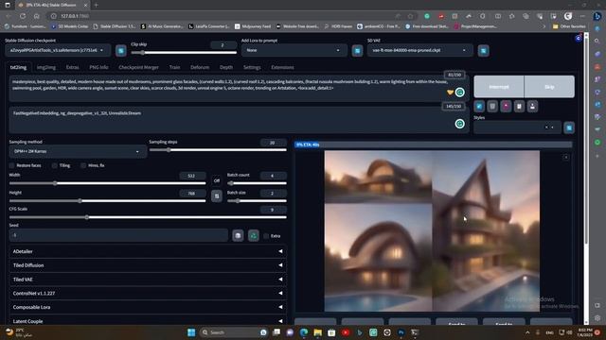Enable the Restore faces checkbox
Screen dimensions: 606x340
tap(12, 165)
